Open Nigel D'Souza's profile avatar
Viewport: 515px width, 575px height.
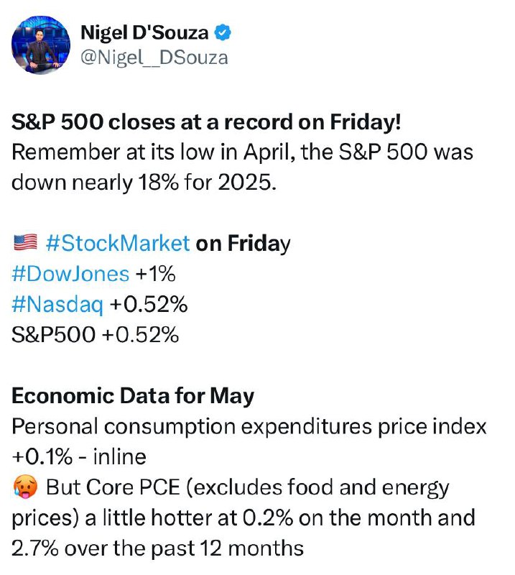[41, 45]
